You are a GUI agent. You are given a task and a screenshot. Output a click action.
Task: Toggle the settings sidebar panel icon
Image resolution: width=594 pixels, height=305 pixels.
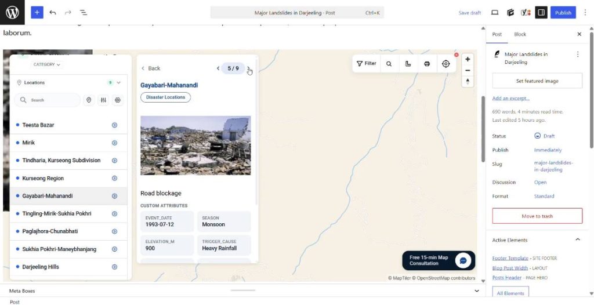point(541,13)
